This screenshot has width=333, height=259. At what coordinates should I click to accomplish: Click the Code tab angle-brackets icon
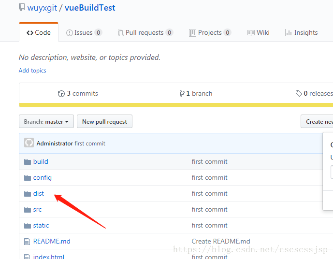(30, 33)
